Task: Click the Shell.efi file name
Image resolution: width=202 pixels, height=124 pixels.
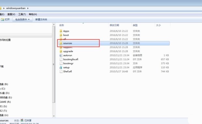Action: click(67, 71)
